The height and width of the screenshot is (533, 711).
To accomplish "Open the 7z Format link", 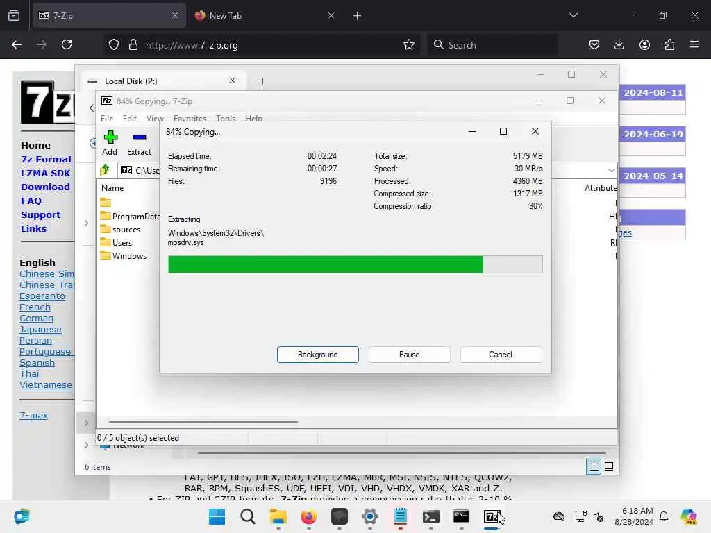I will pyautogui.click(x=47, y=159).
